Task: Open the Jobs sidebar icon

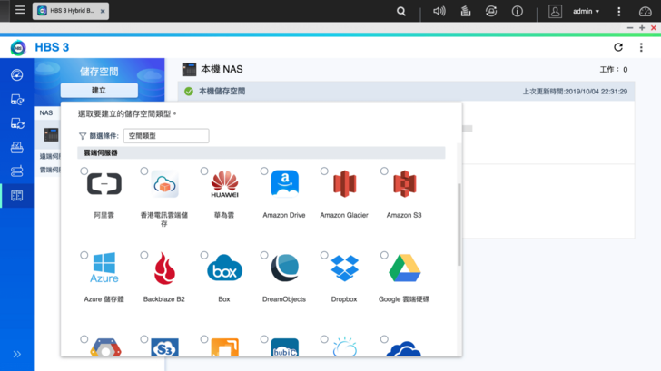Action: (x=17, y=147)
